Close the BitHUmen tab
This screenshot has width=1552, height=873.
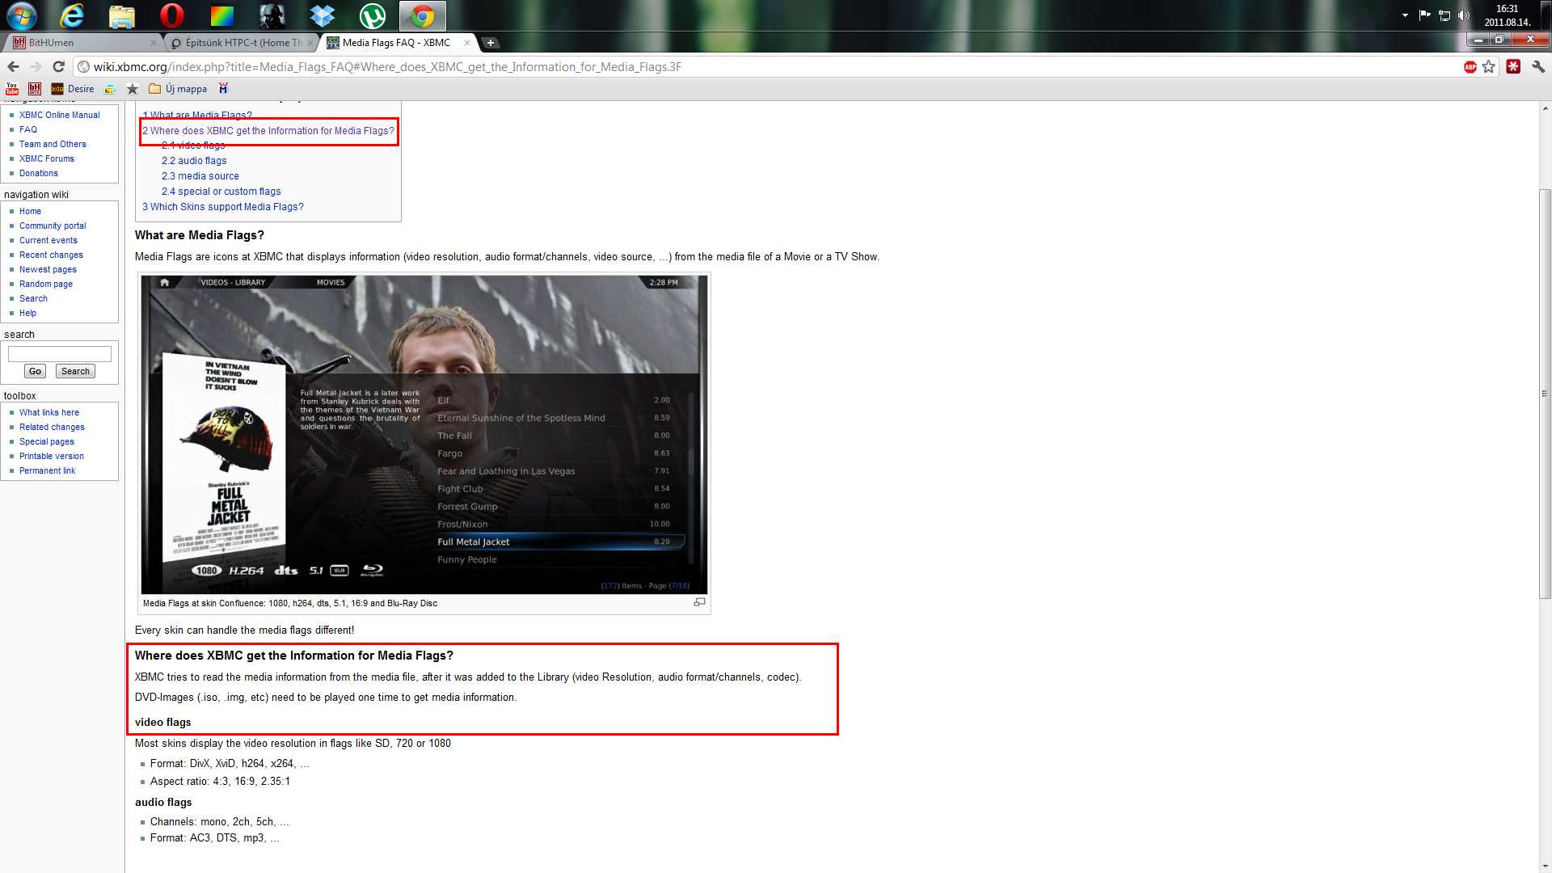pyautogui.click(x=154, y=43)
